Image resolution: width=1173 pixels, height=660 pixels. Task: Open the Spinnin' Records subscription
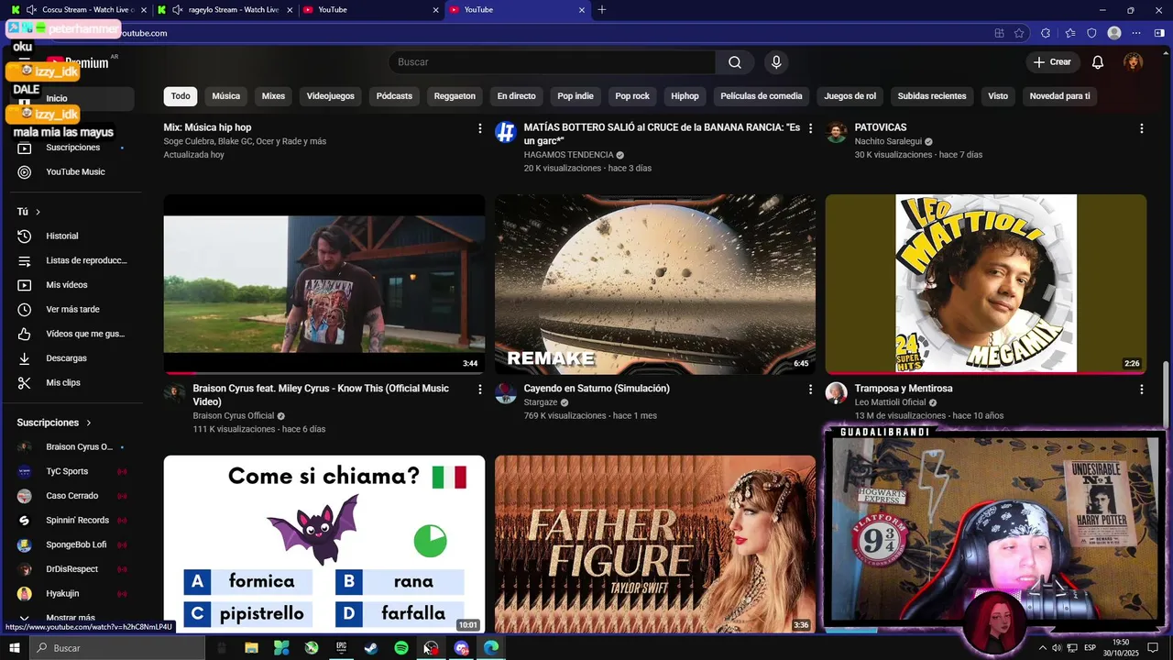point(71,521)
